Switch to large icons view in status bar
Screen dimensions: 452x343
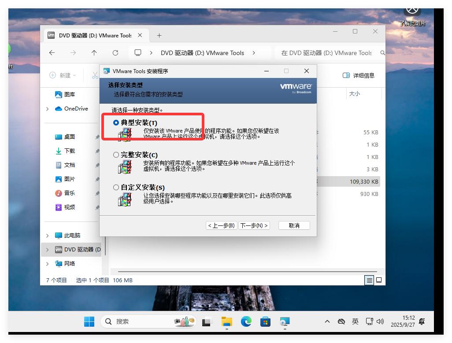[x=378, y=280]
